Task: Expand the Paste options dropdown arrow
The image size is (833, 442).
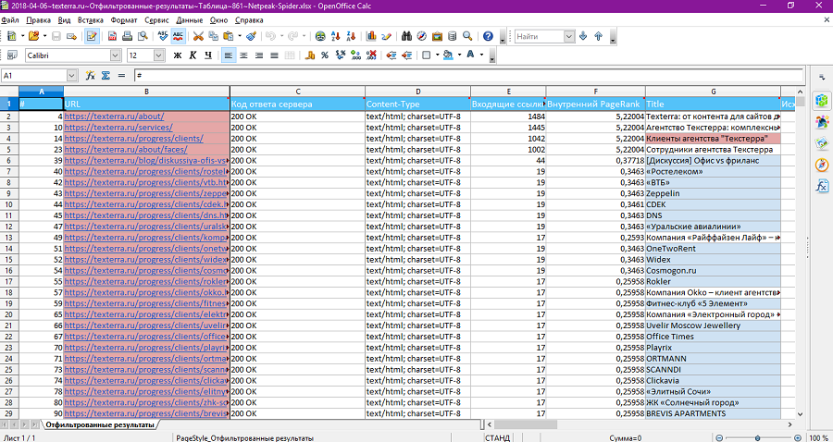Action: [240, 36]
